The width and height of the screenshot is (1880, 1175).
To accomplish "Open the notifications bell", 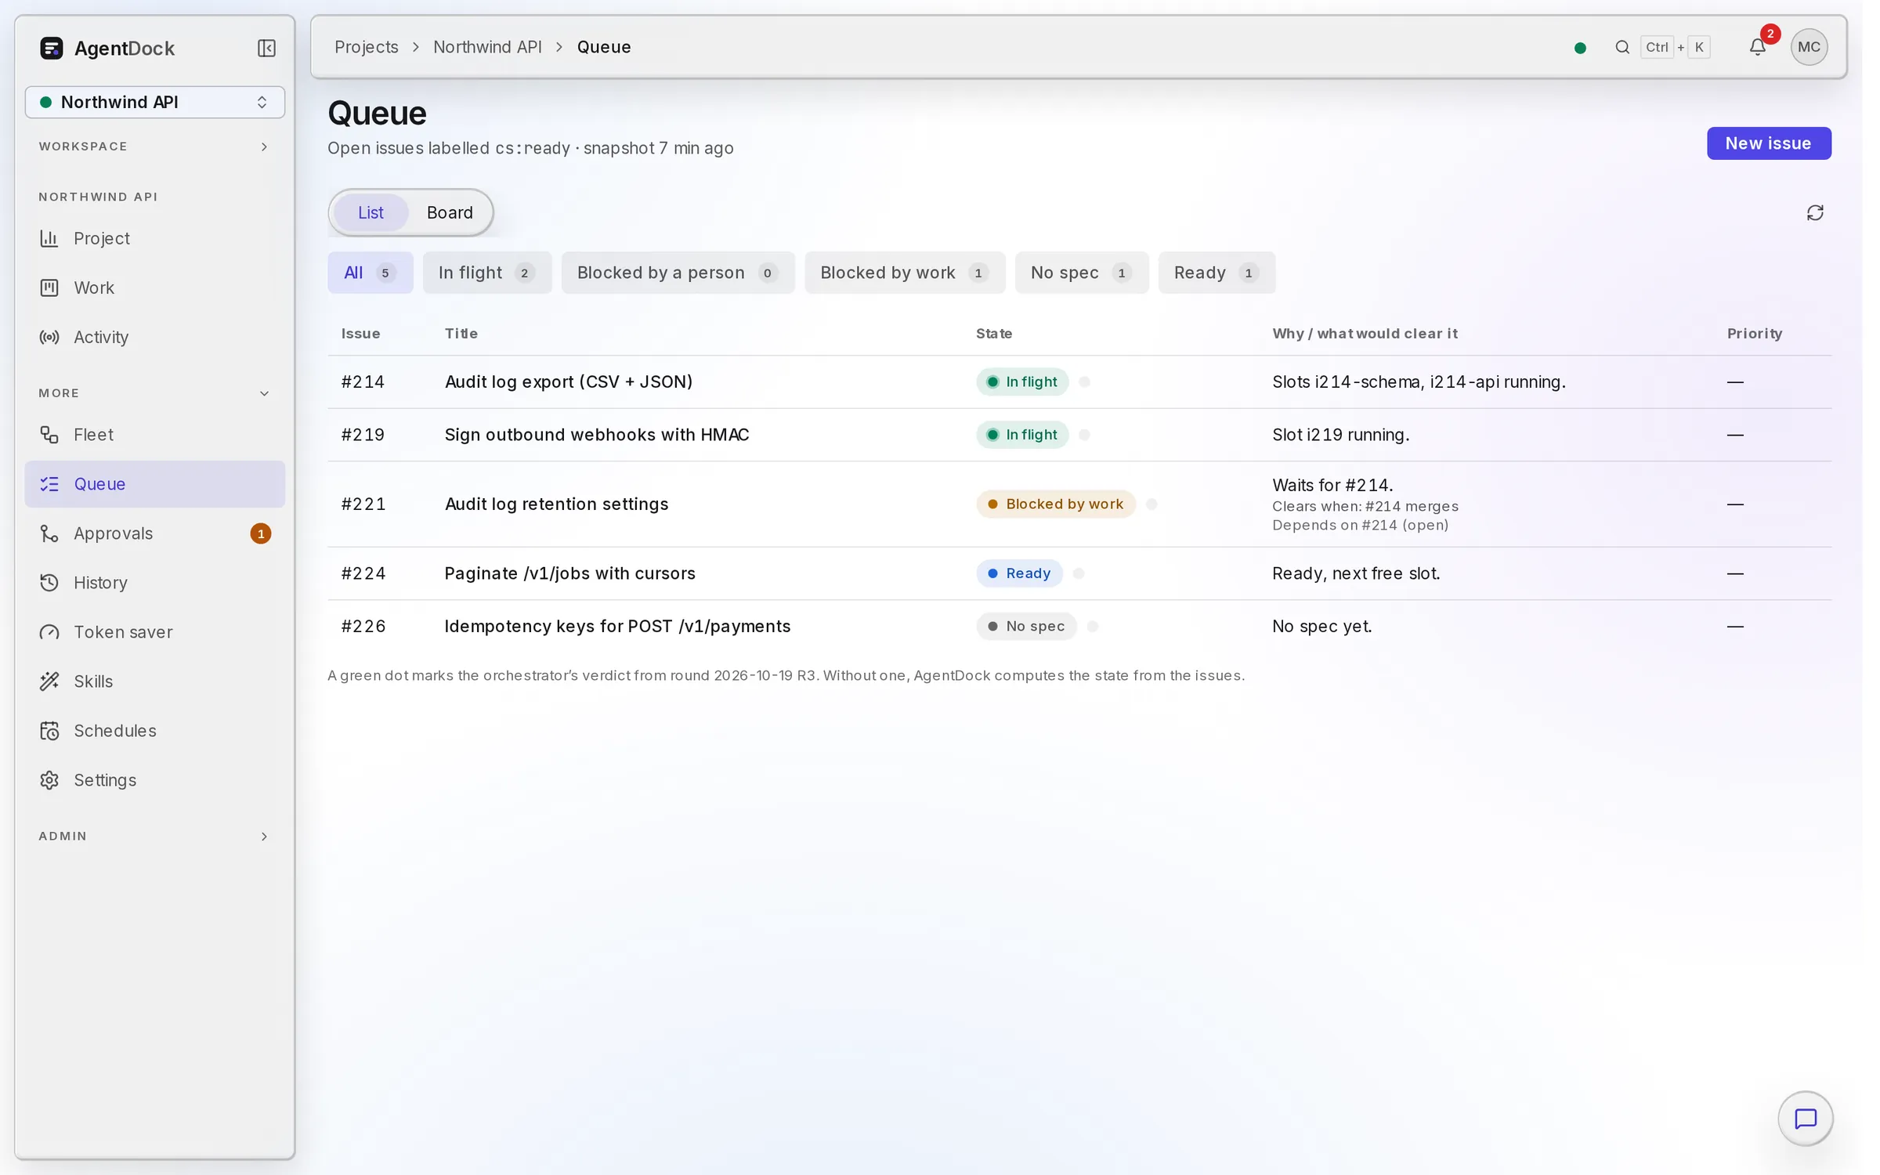I will (x=1757, y=47).
